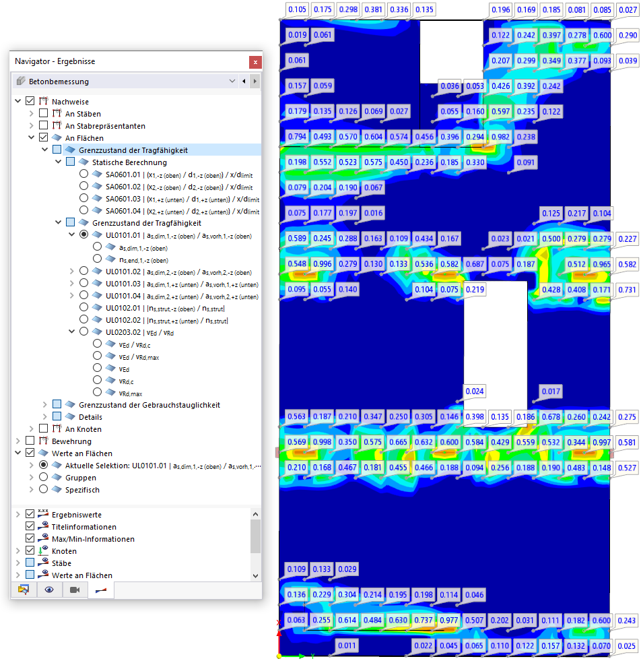Expand the Ergebniswerte node
Screen dimensions: 641x663
[18, 514]
